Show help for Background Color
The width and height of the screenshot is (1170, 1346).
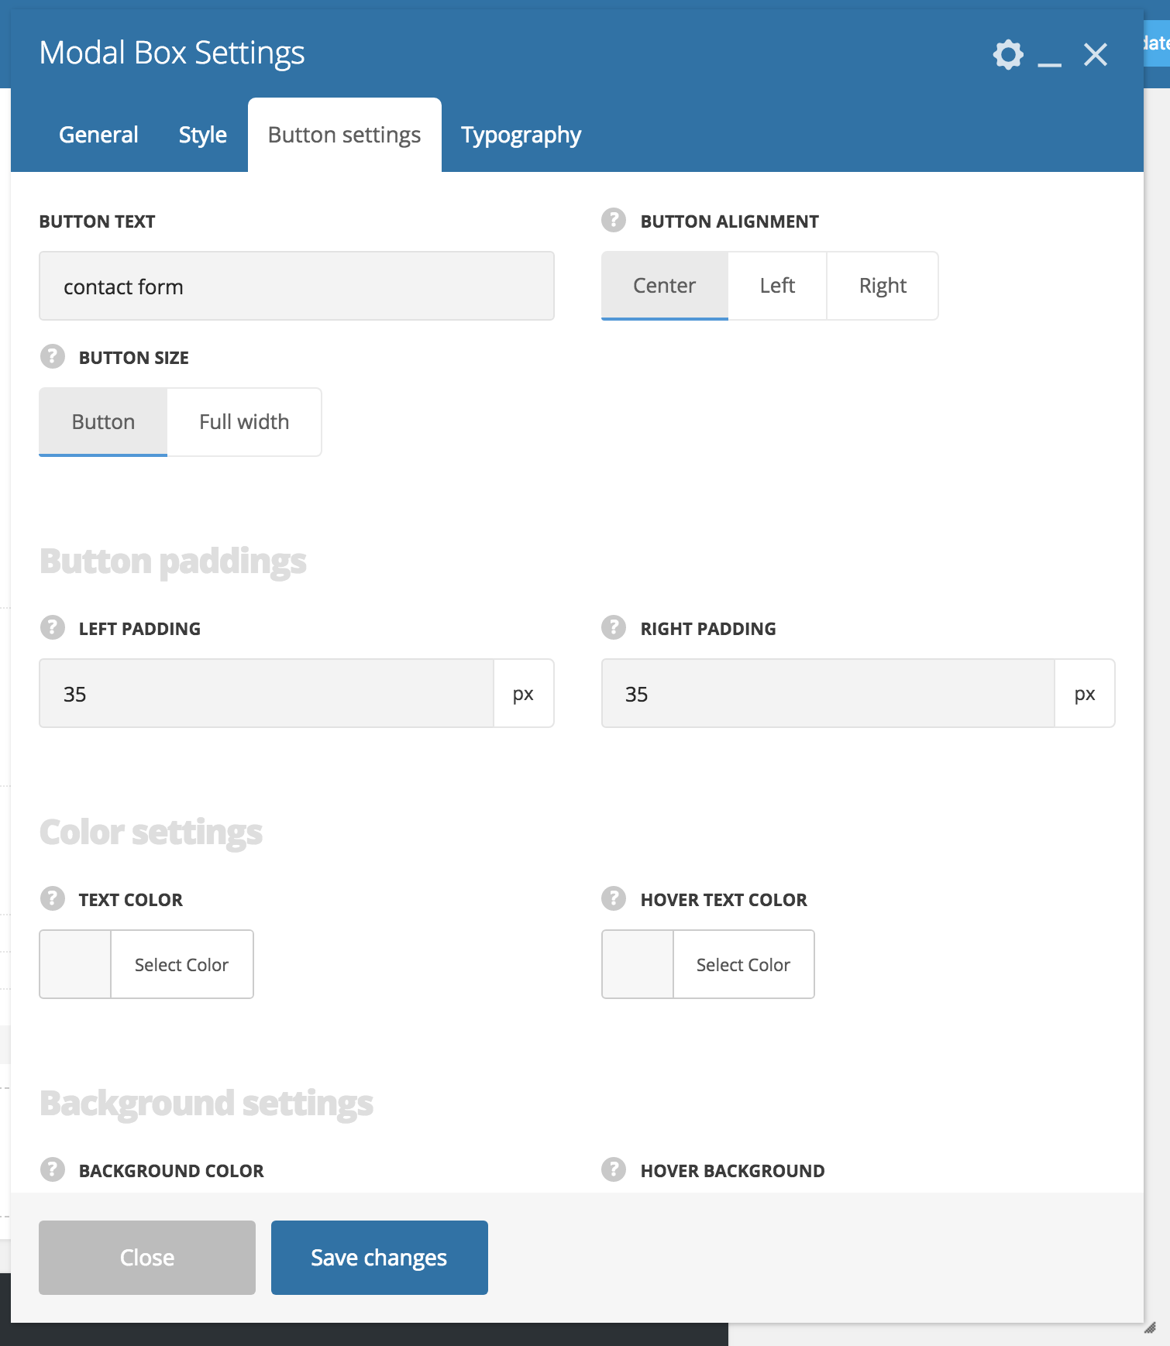[52, 1170]
